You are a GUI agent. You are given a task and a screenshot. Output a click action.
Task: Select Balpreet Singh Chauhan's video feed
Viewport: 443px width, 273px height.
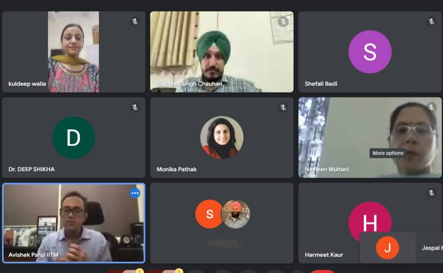(x=222, y=52)
